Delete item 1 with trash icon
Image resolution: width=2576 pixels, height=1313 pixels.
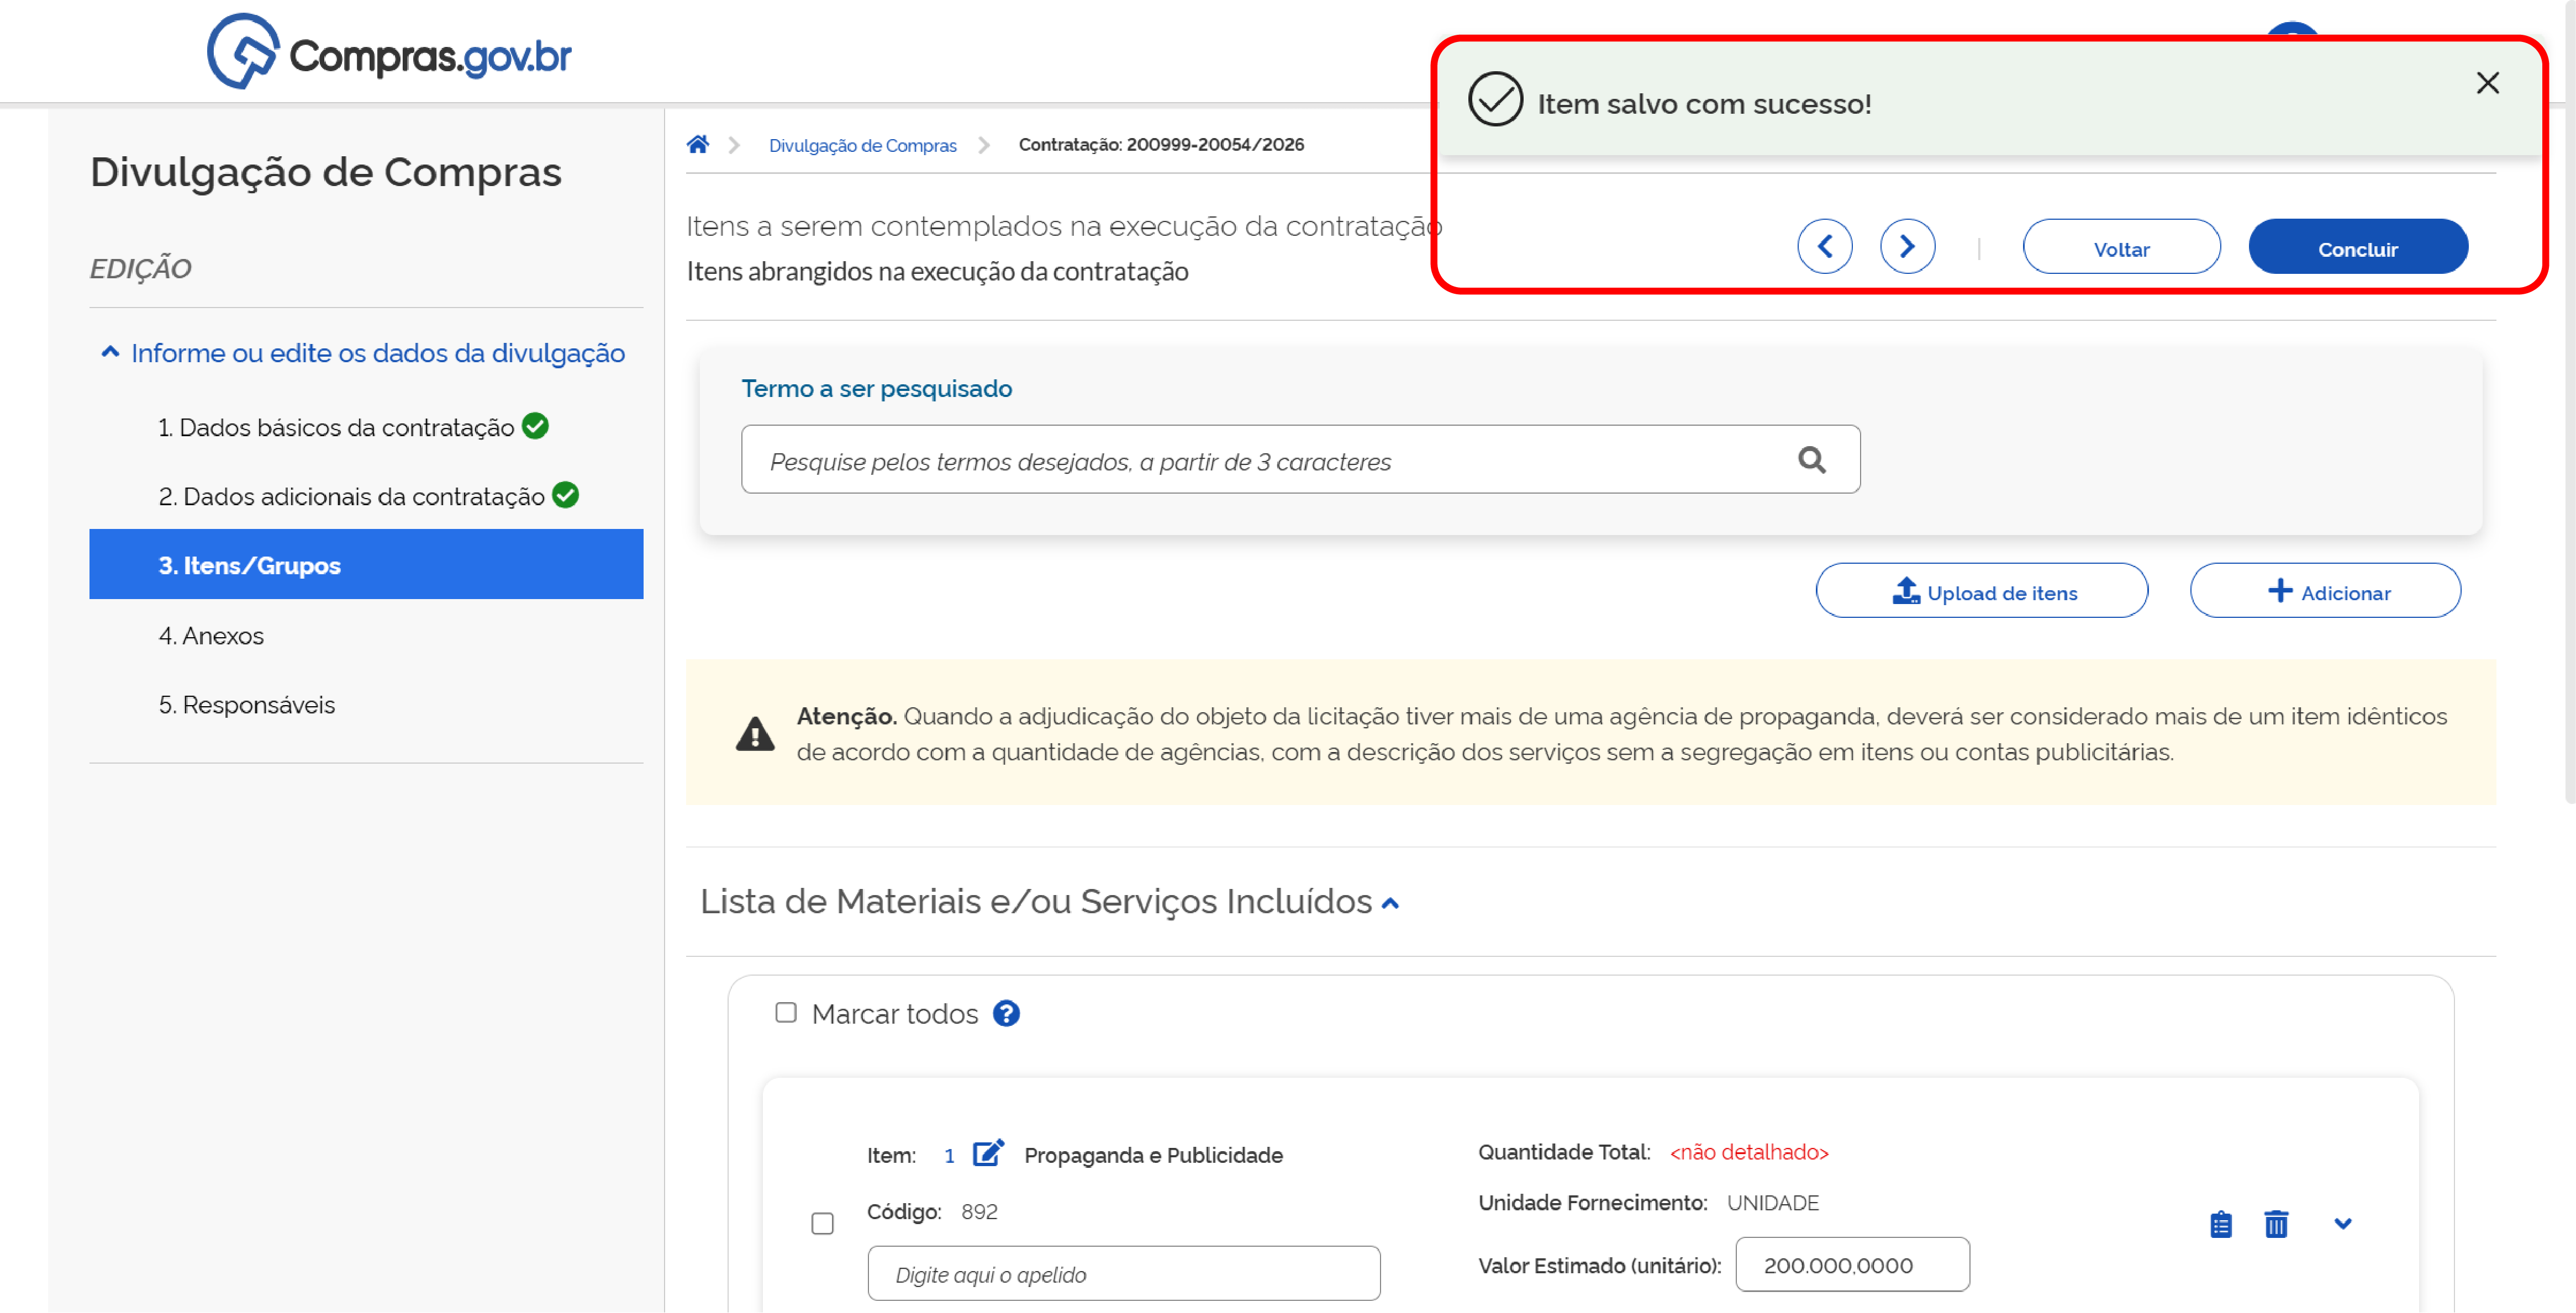coord(2276,1223)
